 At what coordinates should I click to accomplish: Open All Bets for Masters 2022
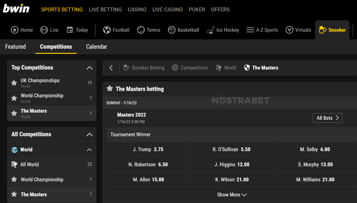tap(328, 118)
